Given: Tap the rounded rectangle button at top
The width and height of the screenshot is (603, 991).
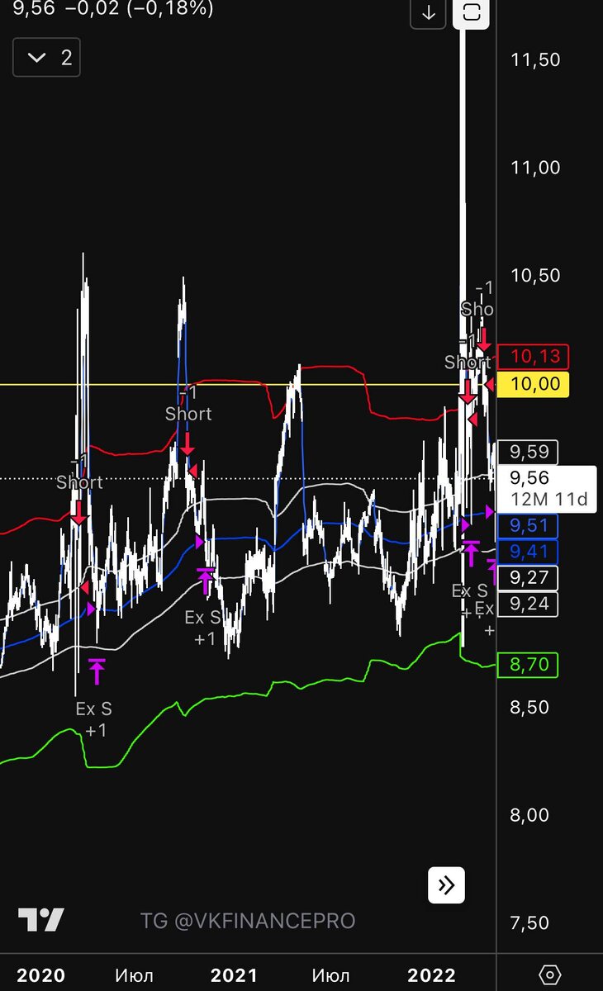Looking at the screenshot, I should click(472, 13).
